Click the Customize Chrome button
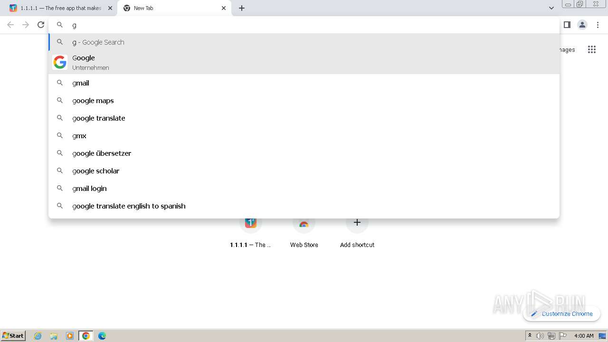The width and height of the screenshot is (608, 342). [562, 313]
